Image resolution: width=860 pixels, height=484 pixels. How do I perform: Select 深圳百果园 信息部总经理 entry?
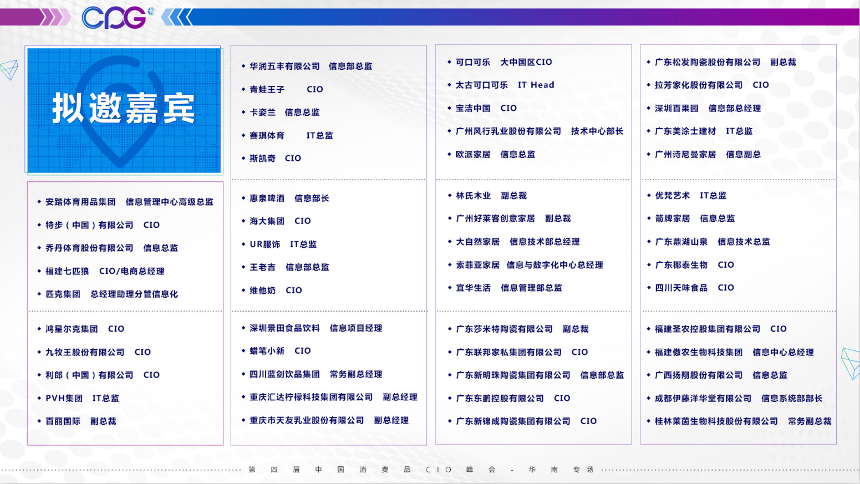[708, 108]
